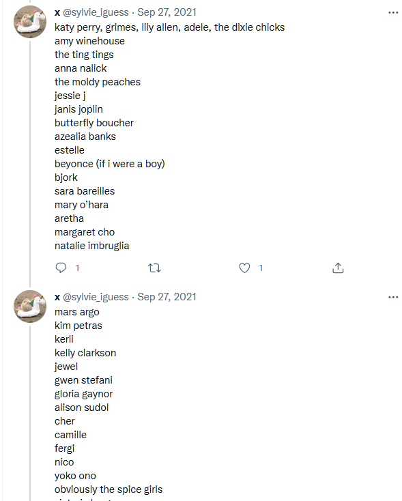Open @sylvie_iguess handle on second tweet
This screenshot has width=402, height=501.
[x=96, y=297]
